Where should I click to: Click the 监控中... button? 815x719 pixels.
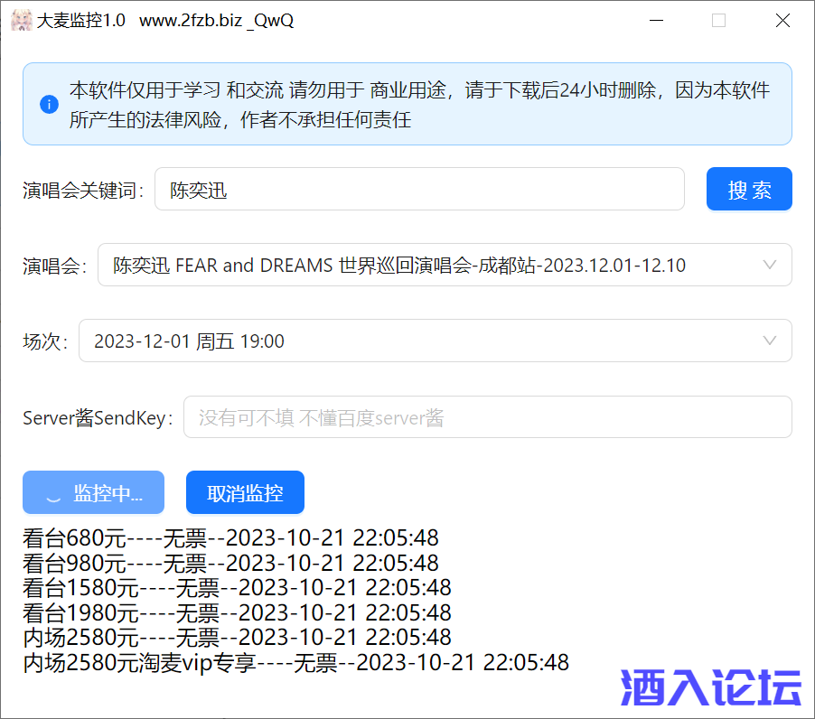pyautogui.click(x=94, y=493)
